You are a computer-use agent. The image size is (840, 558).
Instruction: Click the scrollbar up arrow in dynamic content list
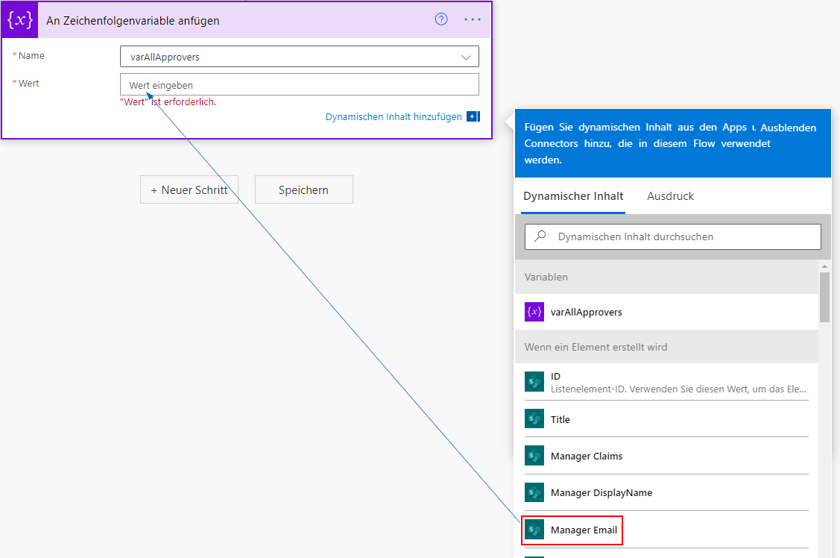[x=824, y=266]
